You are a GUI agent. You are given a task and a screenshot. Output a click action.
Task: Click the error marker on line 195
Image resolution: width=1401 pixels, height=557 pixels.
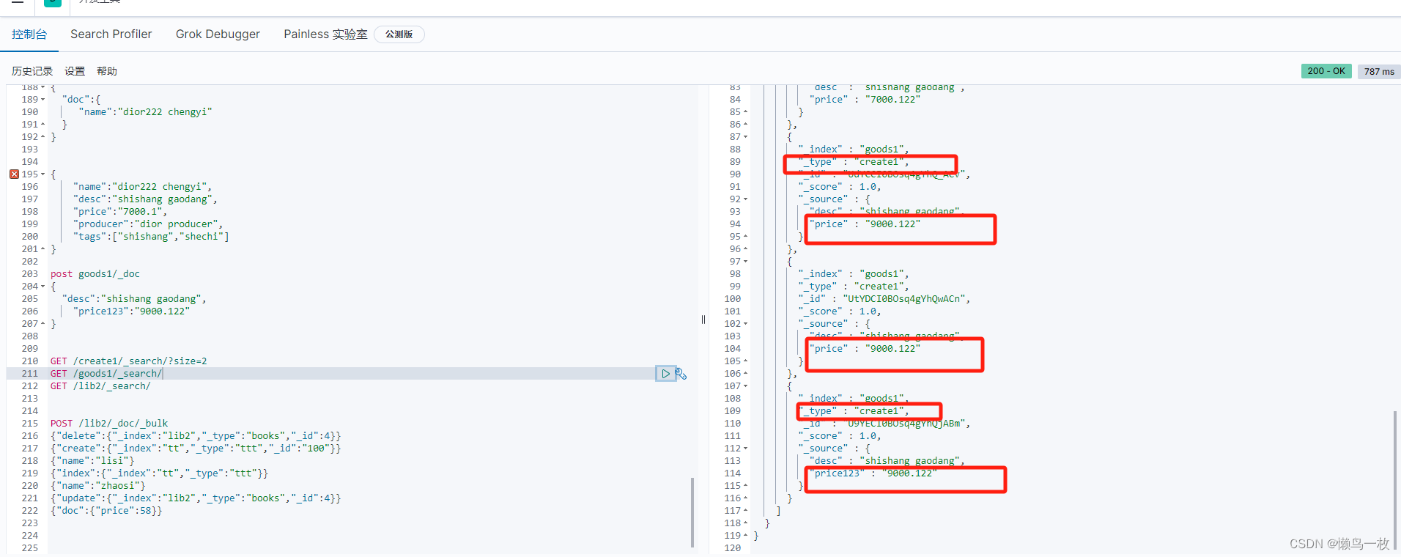pyautogui.click(x=14, y=174)
